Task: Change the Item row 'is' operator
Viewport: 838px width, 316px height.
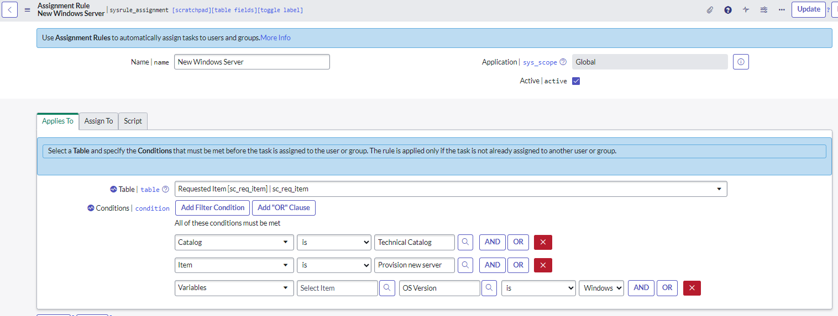Action: click(x=334, y=265)
